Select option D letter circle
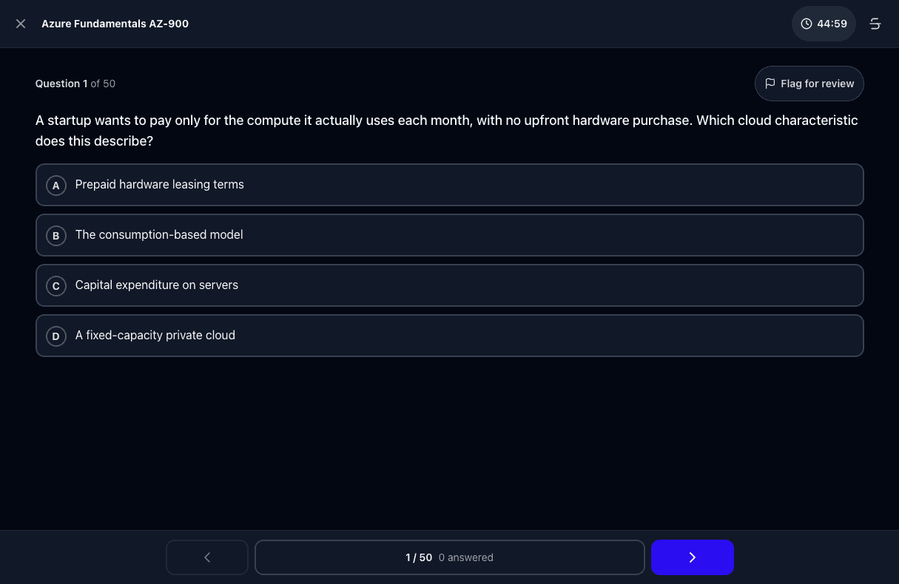899x584 pixels. pos(56,336)
